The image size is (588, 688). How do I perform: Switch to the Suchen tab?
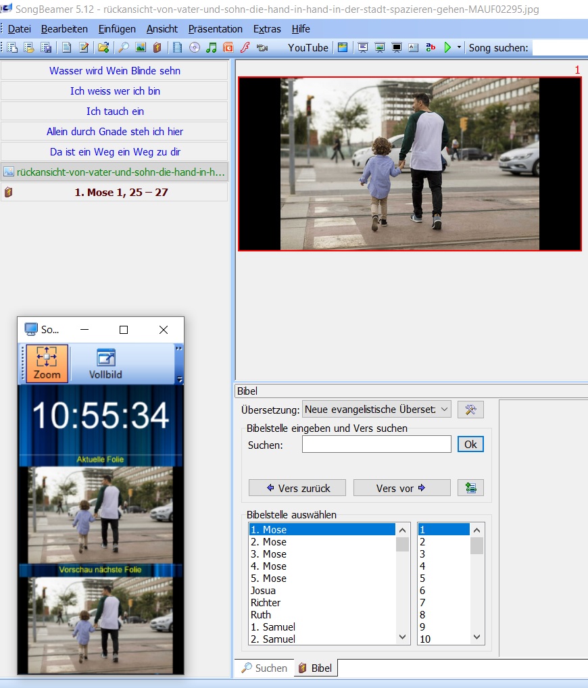265,668
